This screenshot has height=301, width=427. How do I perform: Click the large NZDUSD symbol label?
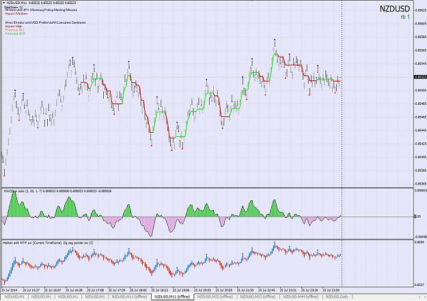pyautogui.click(x=395, y=9)
